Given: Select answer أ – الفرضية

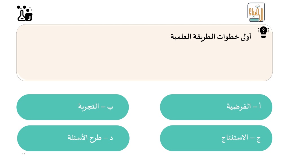Looking at the screenshot, I should tap(216, 107).
